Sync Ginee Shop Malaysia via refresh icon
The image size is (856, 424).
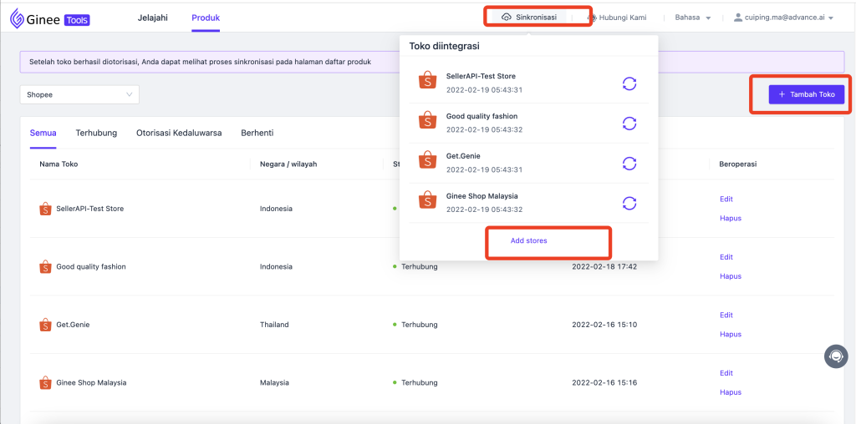629,203
